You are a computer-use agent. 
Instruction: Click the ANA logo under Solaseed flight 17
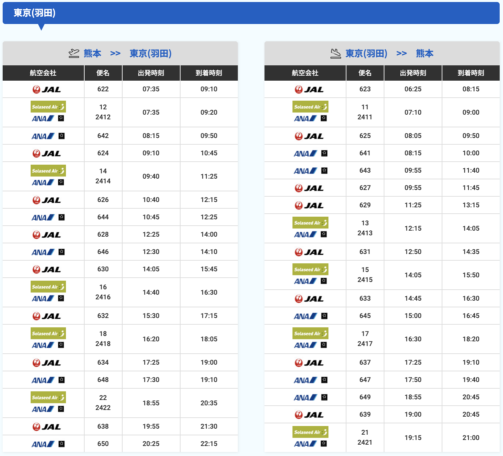[310, 345]
